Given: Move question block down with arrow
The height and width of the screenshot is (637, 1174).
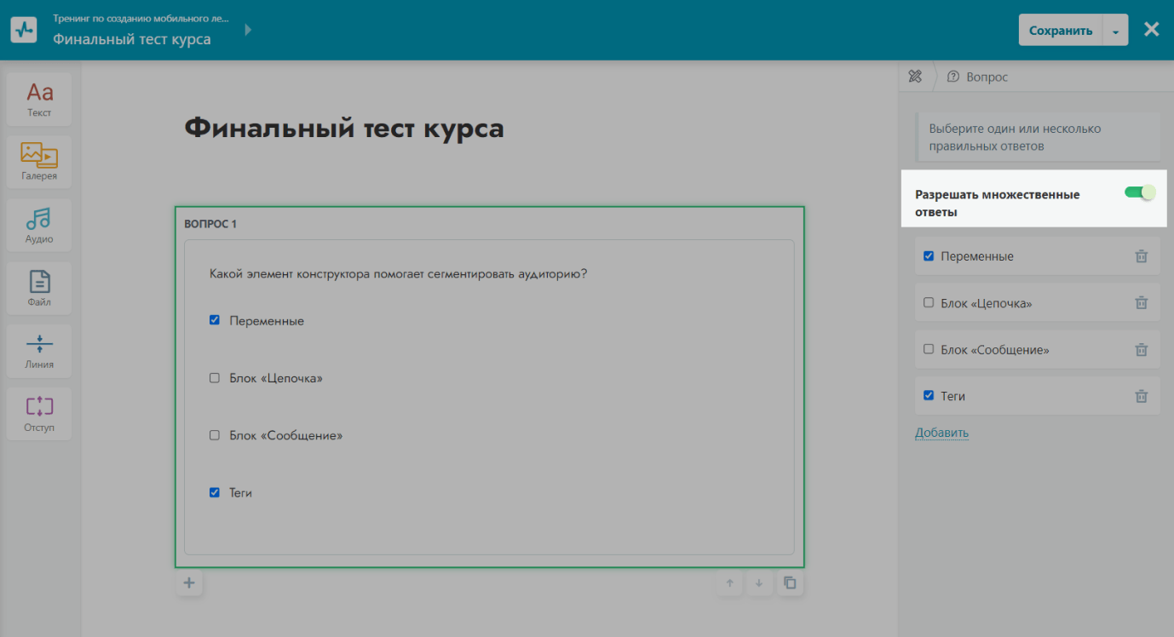Looking at the screenshot, I should click(759, 583).
